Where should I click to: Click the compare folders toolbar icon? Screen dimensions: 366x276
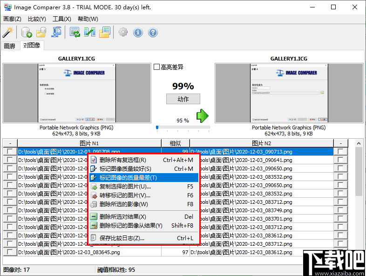(x=105, y=32)
